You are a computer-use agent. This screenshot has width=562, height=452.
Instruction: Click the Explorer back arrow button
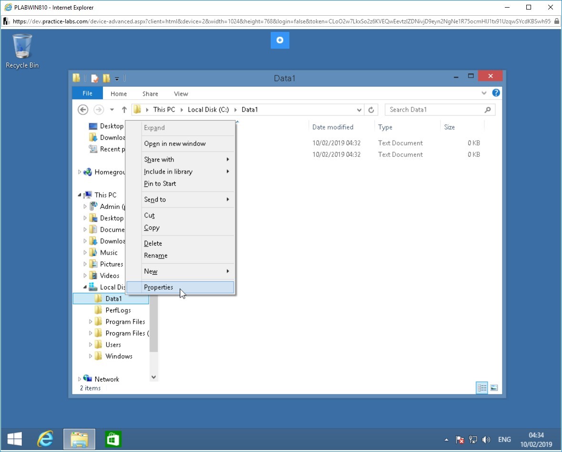pyautogui.click(x=83, y=110)
